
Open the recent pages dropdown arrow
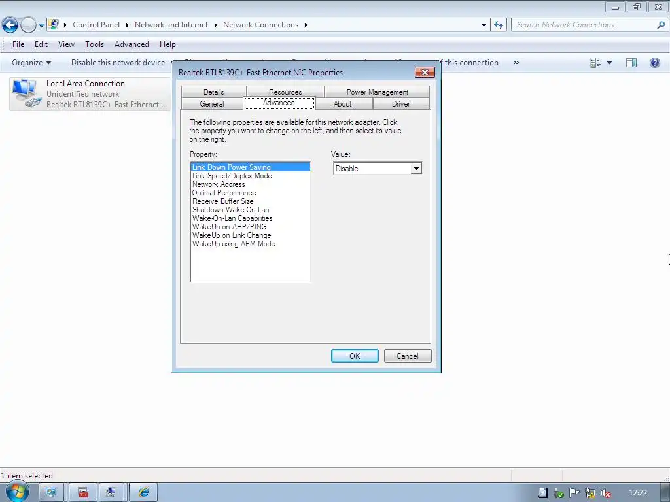click(x=41, y=25)
